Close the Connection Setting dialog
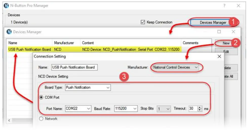247x130 pixels. coord(219,57)
